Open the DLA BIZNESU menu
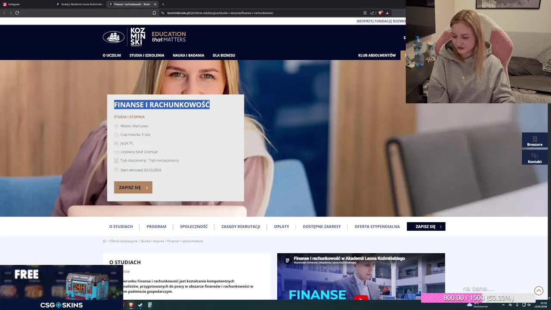 coord(224,55)
